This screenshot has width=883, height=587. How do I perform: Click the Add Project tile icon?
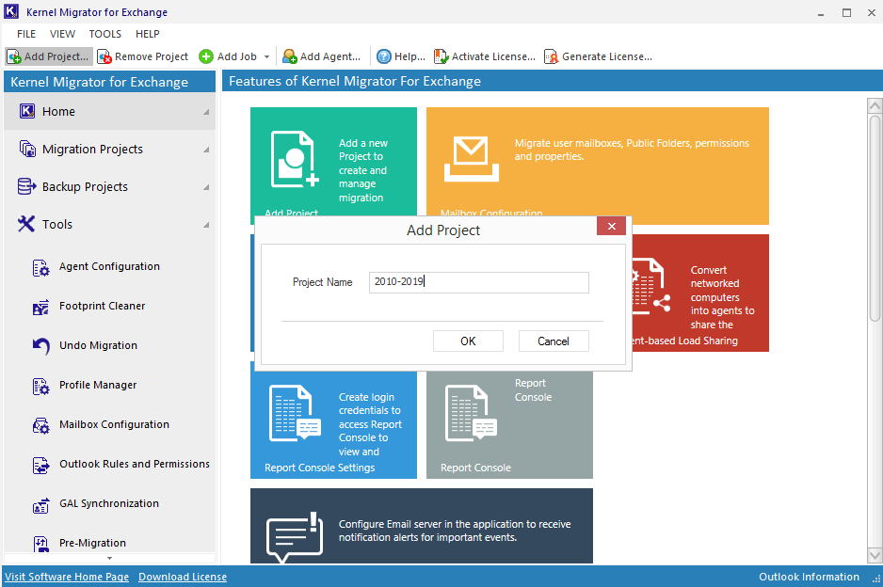(295, 159)
